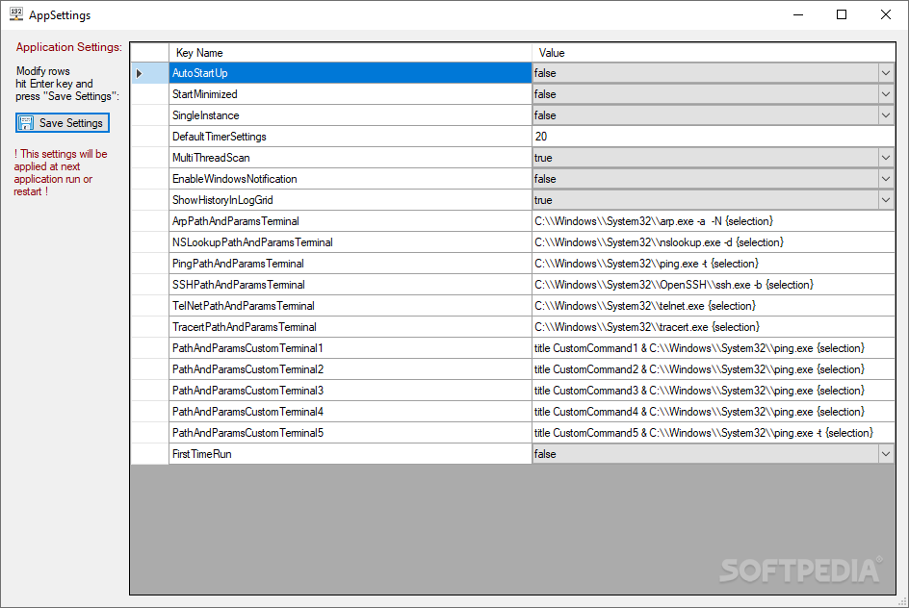909x608 pixels.
Task: Click the row header of StartMinimized row
Action: [149, 94]
